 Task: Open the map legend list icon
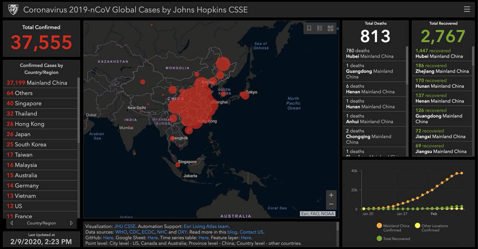(x=320, y=28)
